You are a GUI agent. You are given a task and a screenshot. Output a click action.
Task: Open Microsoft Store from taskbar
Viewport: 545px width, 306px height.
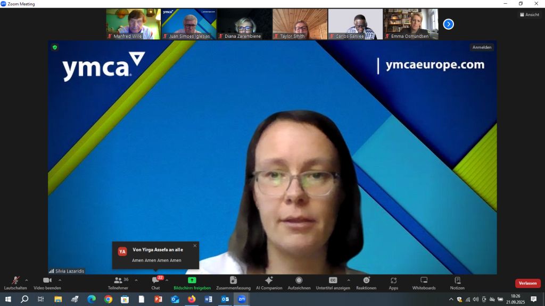click(125, 299)
